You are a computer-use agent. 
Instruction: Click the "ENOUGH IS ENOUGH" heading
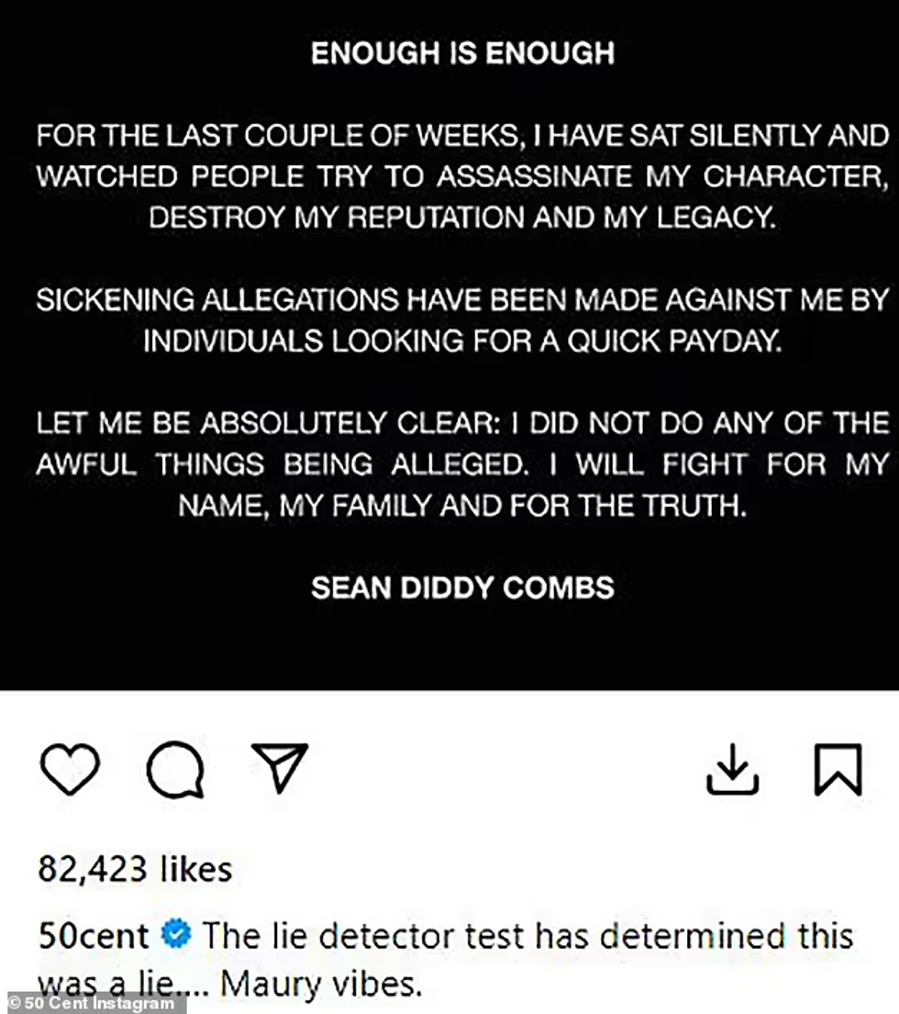tap(462, 53)
